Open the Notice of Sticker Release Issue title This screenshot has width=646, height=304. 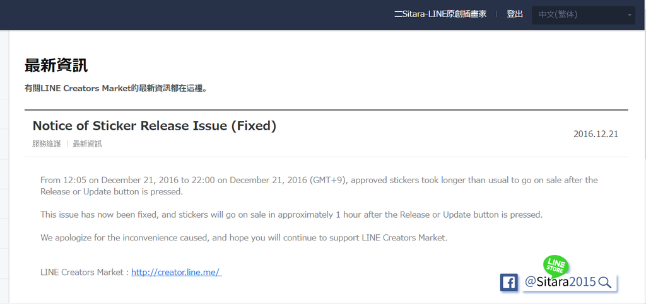154,126
